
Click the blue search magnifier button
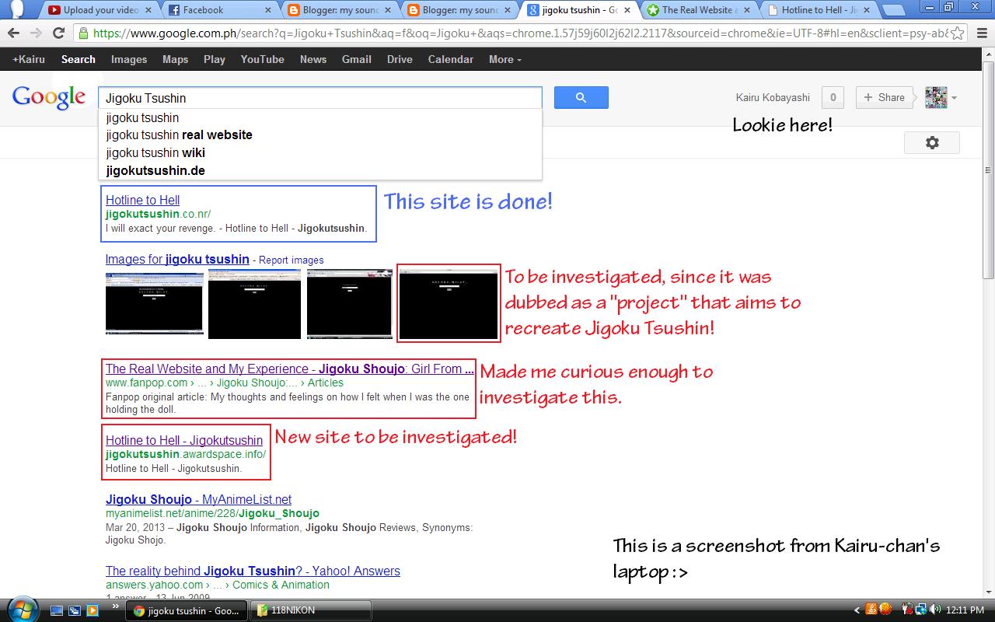581,98
